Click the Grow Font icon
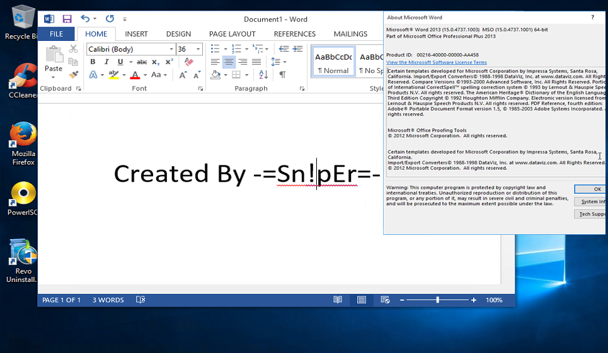Screen dimensions: 608x353 (183, 75)
